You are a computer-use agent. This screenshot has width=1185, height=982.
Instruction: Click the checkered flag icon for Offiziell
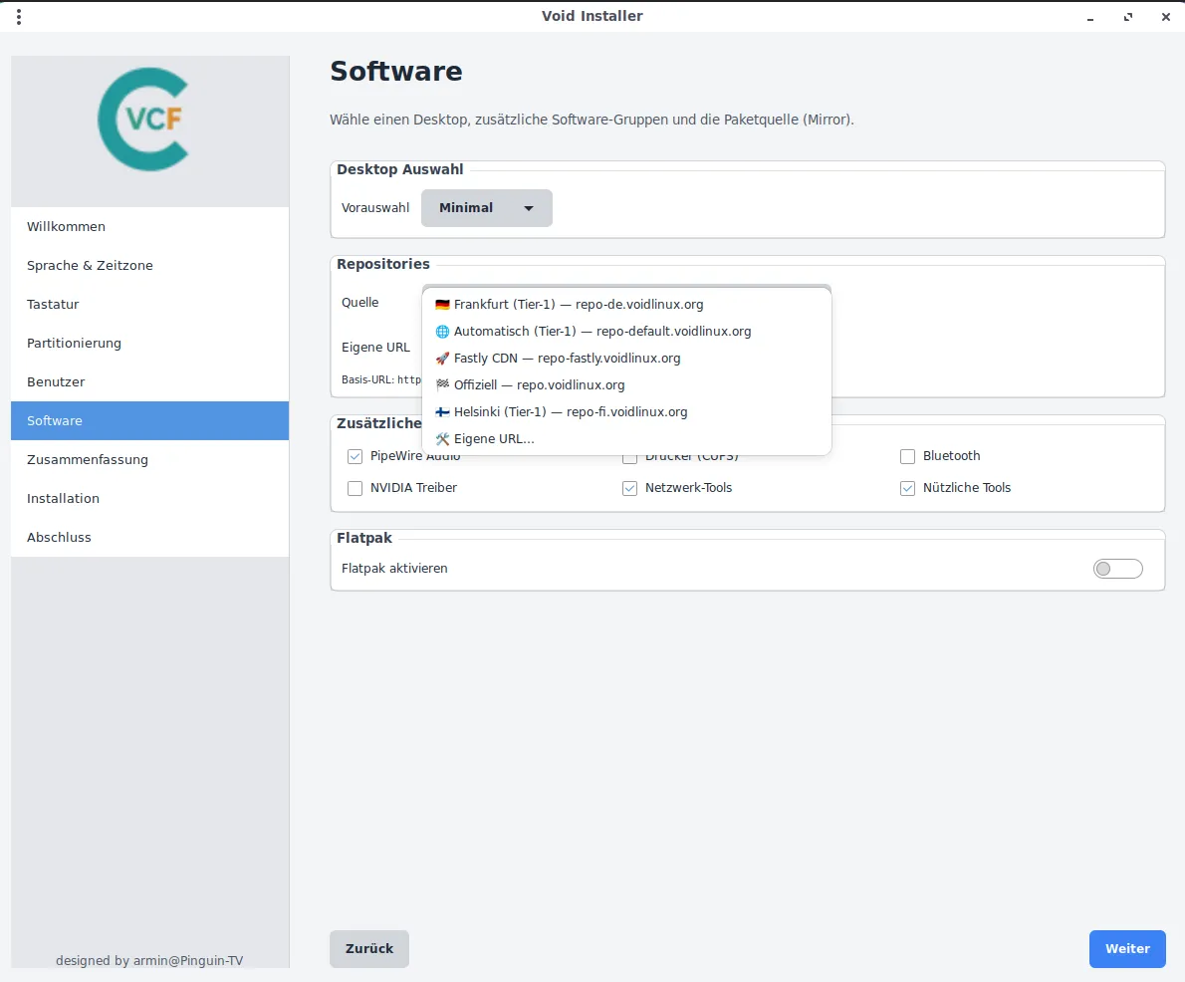click(x=442, y=385)
